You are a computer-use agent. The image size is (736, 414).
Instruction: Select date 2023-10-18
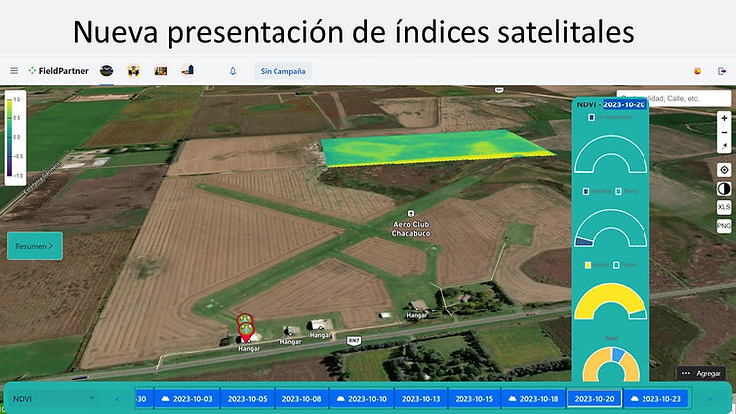click(x=534, y=399)
